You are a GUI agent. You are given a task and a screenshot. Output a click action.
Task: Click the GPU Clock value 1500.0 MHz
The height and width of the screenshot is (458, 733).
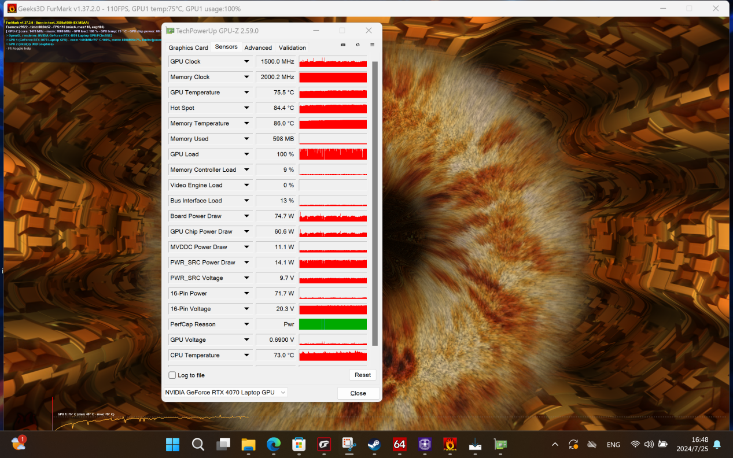[275, 61]
